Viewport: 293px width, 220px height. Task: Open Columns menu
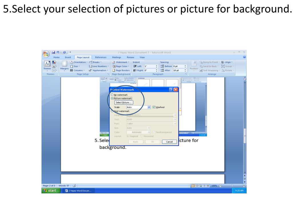(x=77, y=70)
